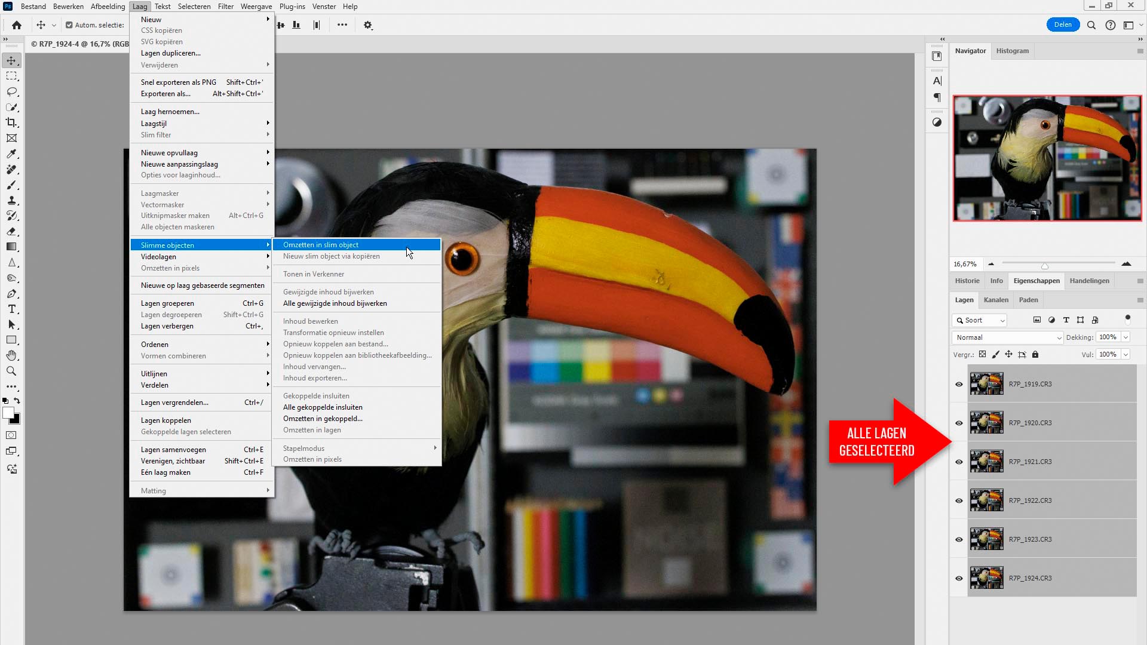Lock all layer attributes with padlock icon

(1035, 354)
